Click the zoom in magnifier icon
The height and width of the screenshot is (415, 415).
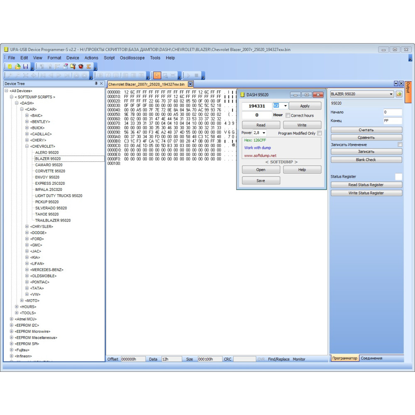click(x=10, y=76)
